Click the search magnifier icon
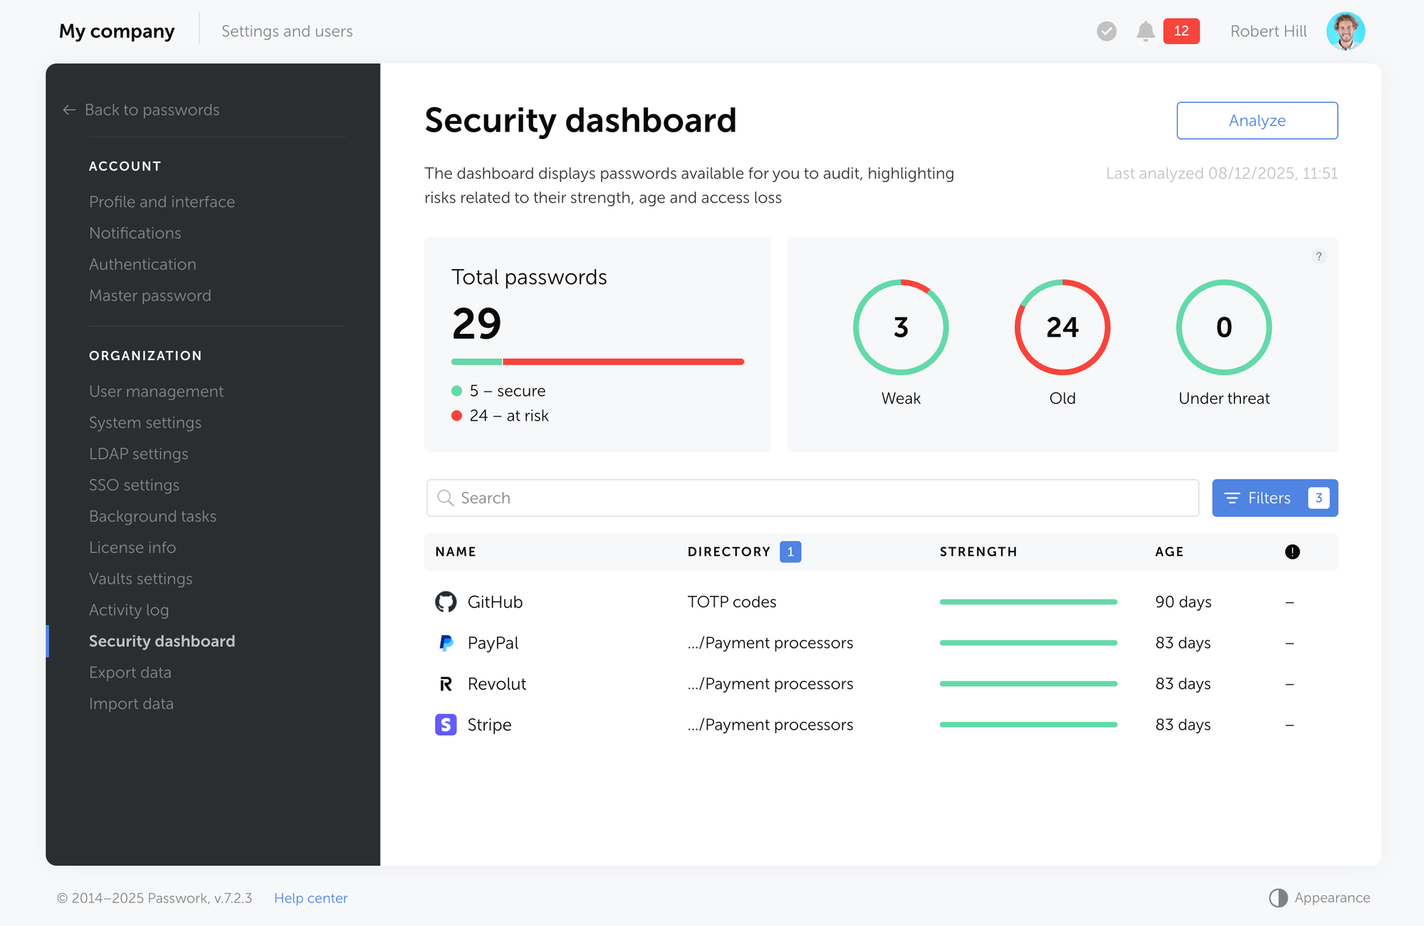 pyautogui.click(x=446, y=498)
